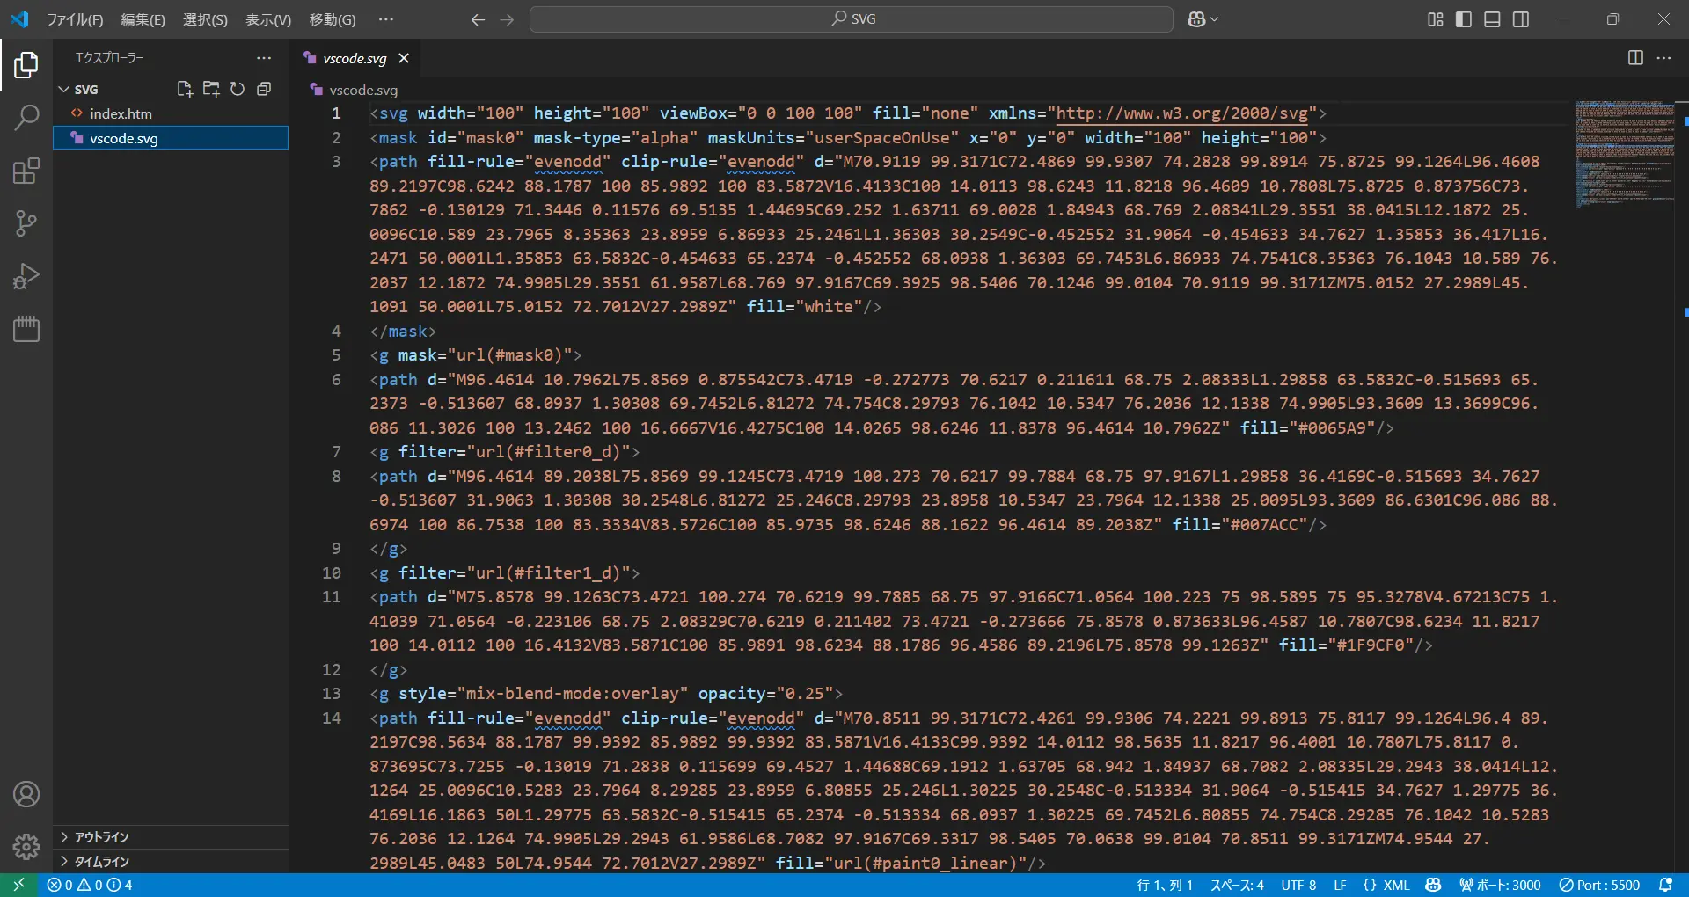Click the closing </mask> tag on line 4
This screenshot has height=897, width=1689.
pos(403,331)
